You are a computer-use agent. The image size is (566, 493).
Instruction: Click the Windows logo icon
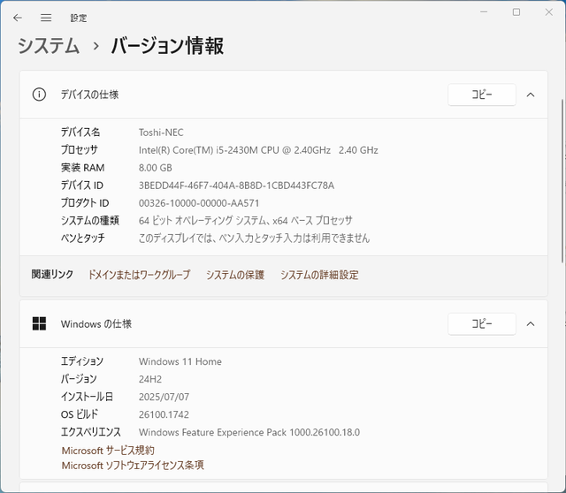pos(39,323)
